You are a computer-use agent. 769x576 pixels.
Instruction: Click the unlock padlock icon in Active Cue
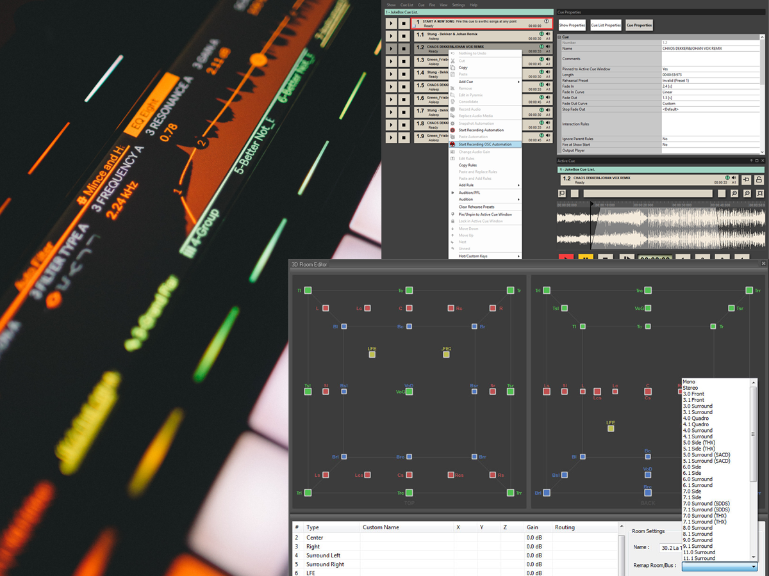759,180
